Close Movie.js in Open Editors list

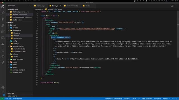[9, 14]
